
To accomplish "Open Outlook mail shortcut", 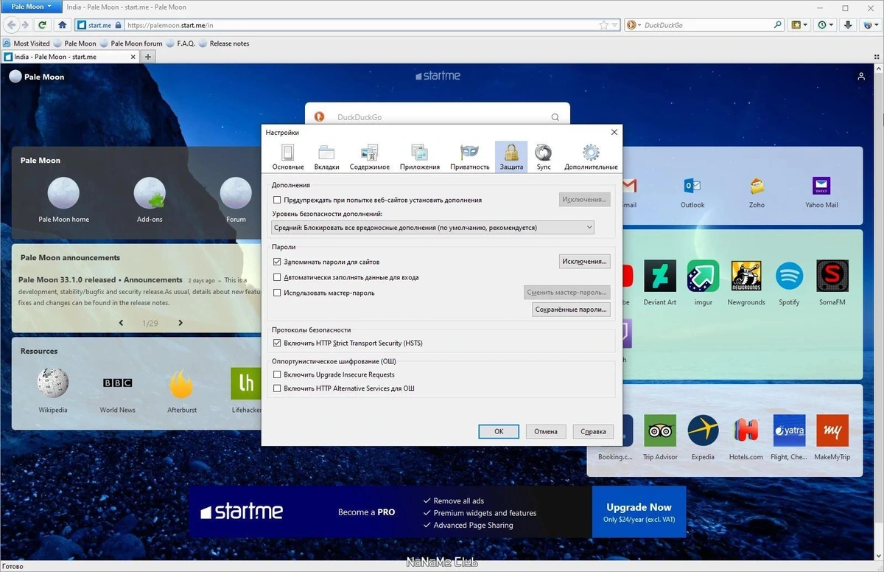I will click(x=692, y=185).
